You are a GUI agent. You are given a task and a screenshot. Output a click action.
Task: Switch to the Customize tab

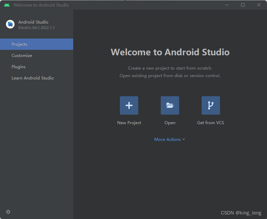(37, 55)
